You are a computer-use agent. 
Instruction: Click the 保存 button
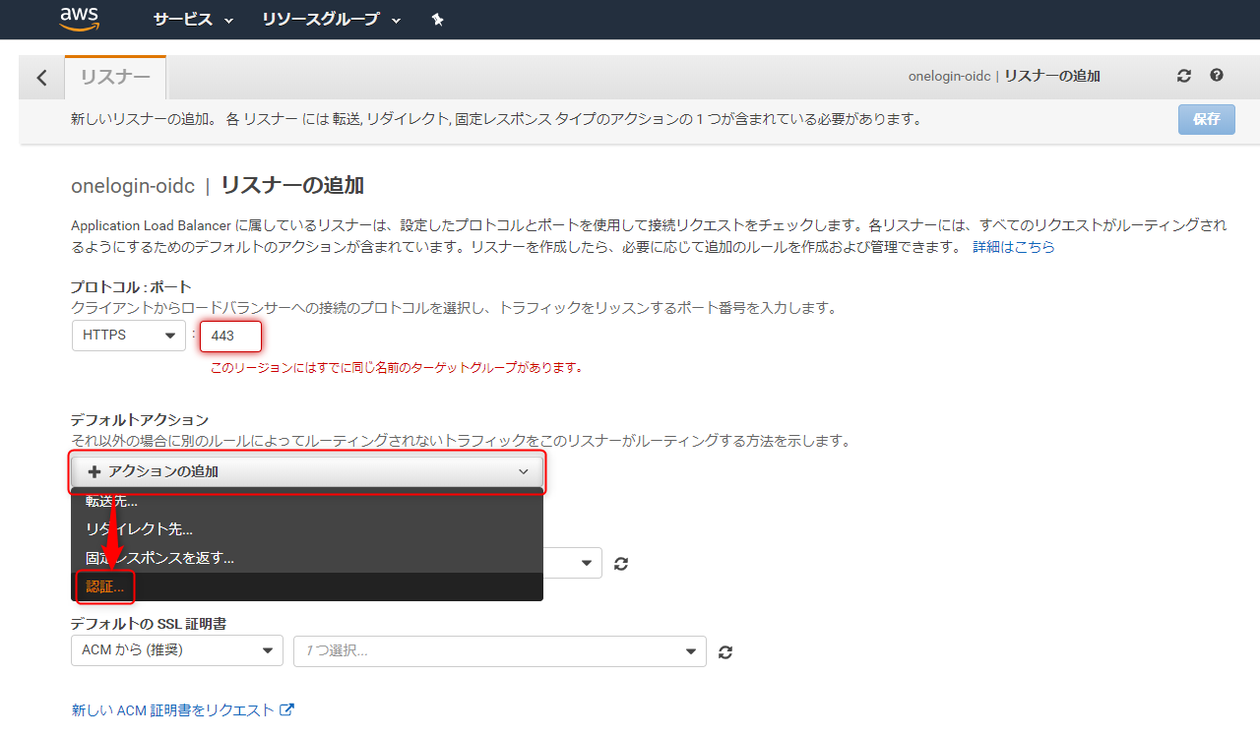(x=1207, y=119)
